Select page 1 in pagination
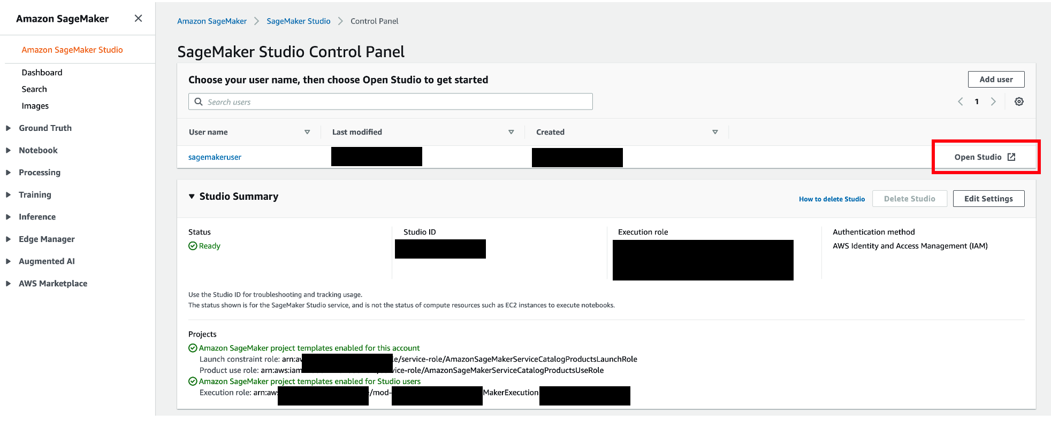The image size is (1051, 421). [x=977, y=102]
